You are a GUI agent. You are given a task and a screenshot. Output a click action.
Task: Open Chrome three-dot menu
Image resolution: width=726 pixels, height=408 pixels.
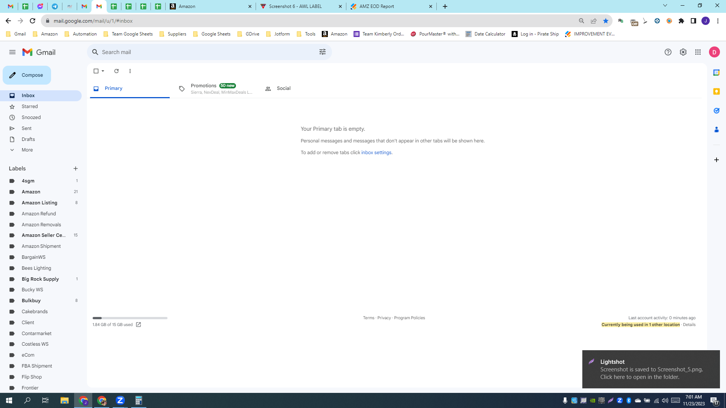click(718, 21)
